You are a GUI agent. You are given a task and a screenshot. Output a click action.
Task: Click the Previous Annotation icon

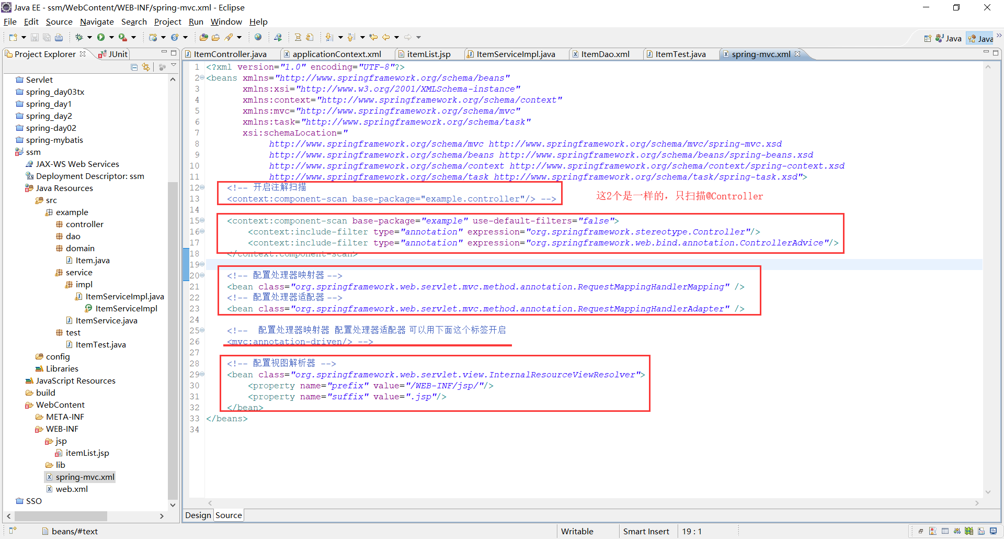351,37
